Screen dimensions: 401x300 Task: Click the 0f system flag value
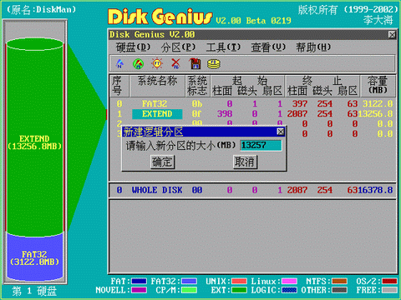(196, 114)
